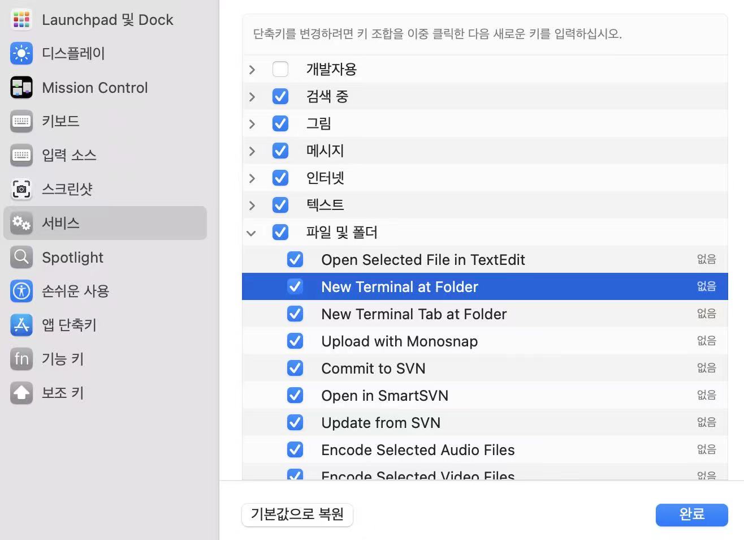
Task: Select the Open in SmartSVN row
Action: (x=384, y=396)
